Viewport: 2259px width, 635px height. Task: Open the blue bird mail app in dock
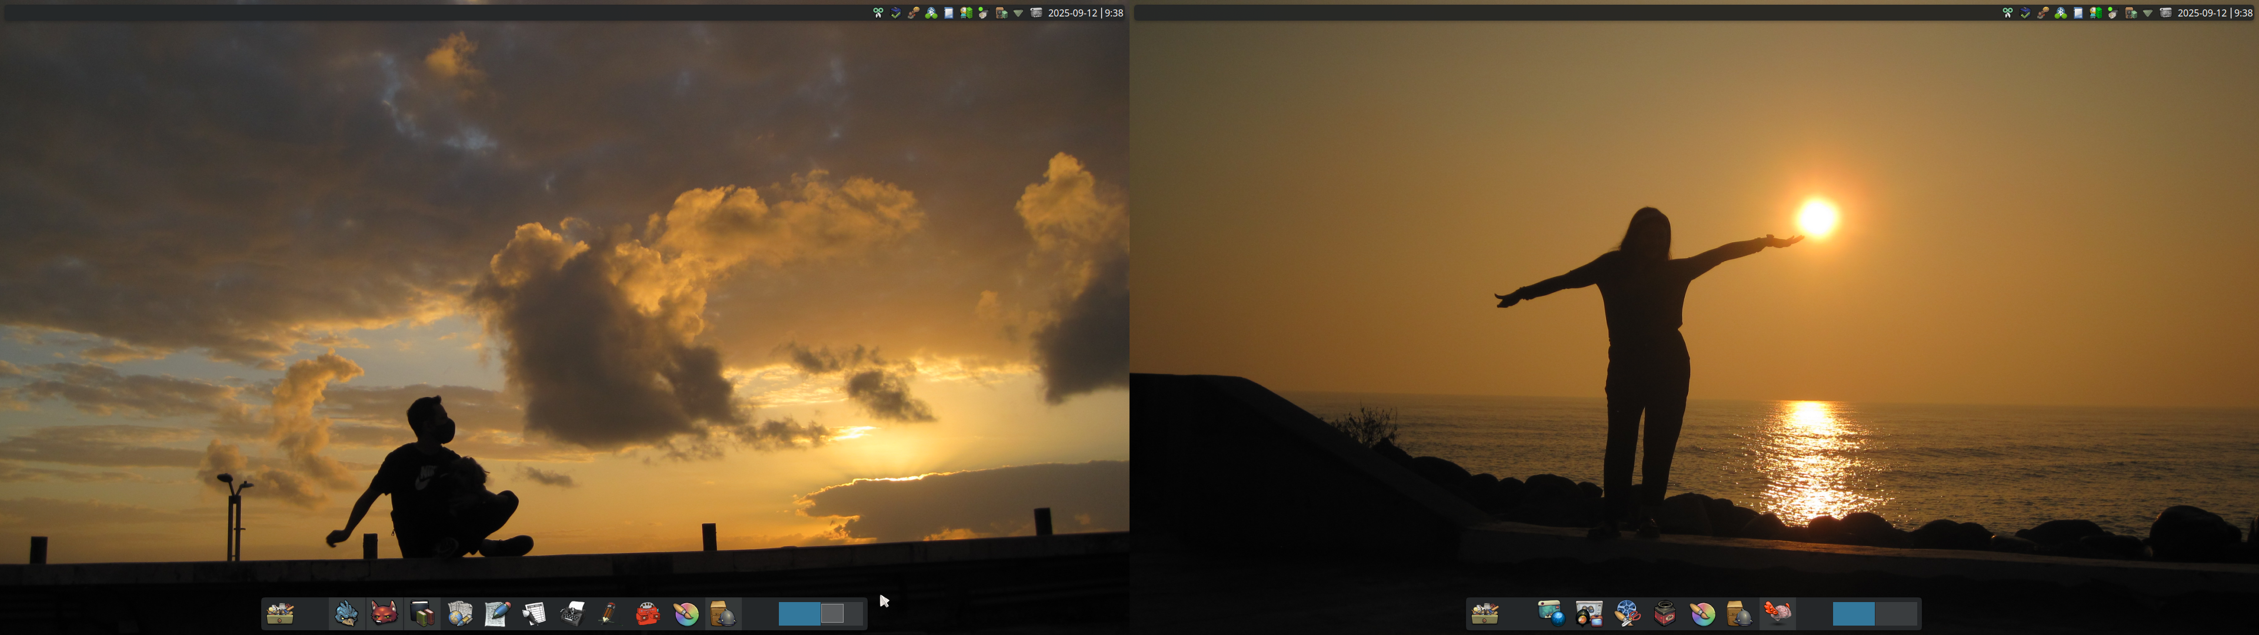[345, 613]
